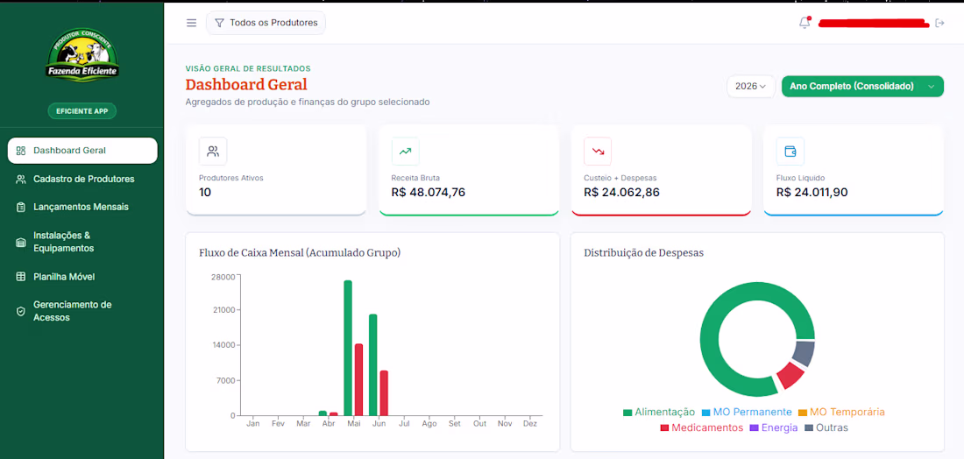
Task: Click the red Jun bar in chart
Action: click(384, 393)
